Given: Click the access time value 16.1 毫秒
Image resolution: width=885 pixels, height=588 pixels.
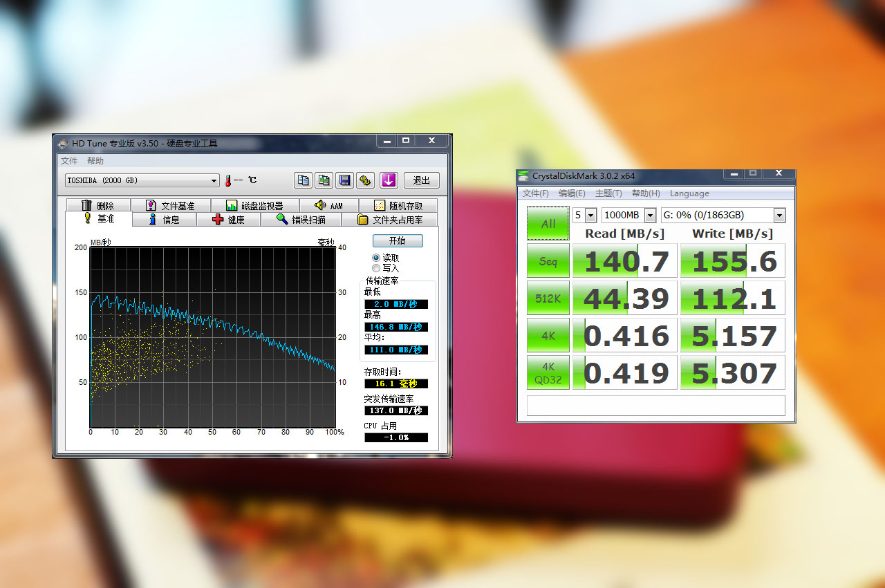Looking at the screenshot, I should (396, 383).
